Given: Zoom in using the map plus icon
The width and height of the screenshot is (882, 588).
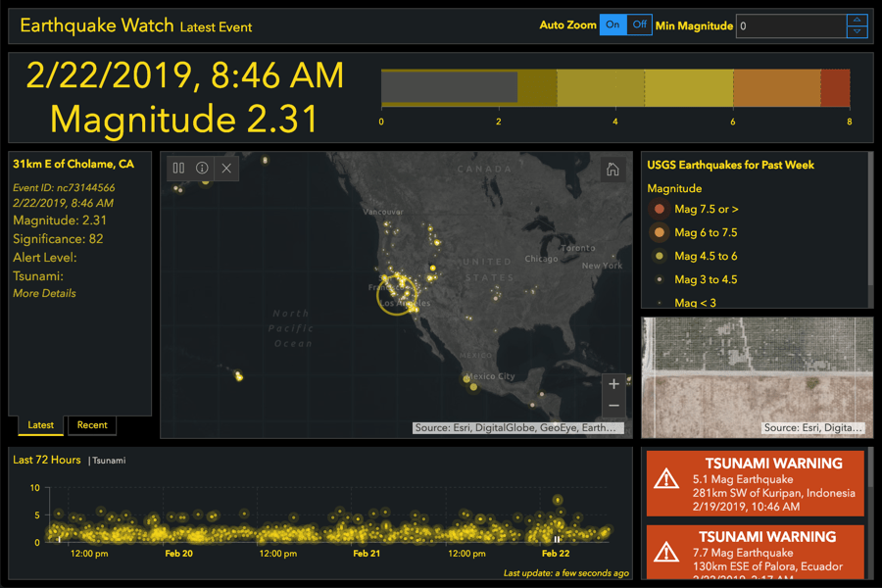Looking at the screenshot, I should [613, 383].
